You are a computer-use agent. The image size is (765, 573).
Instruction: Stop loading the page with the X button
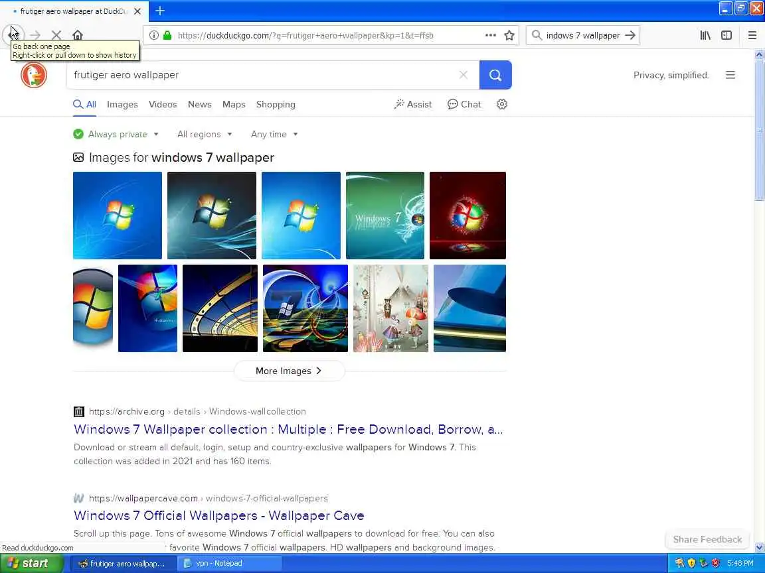point(56,35)
